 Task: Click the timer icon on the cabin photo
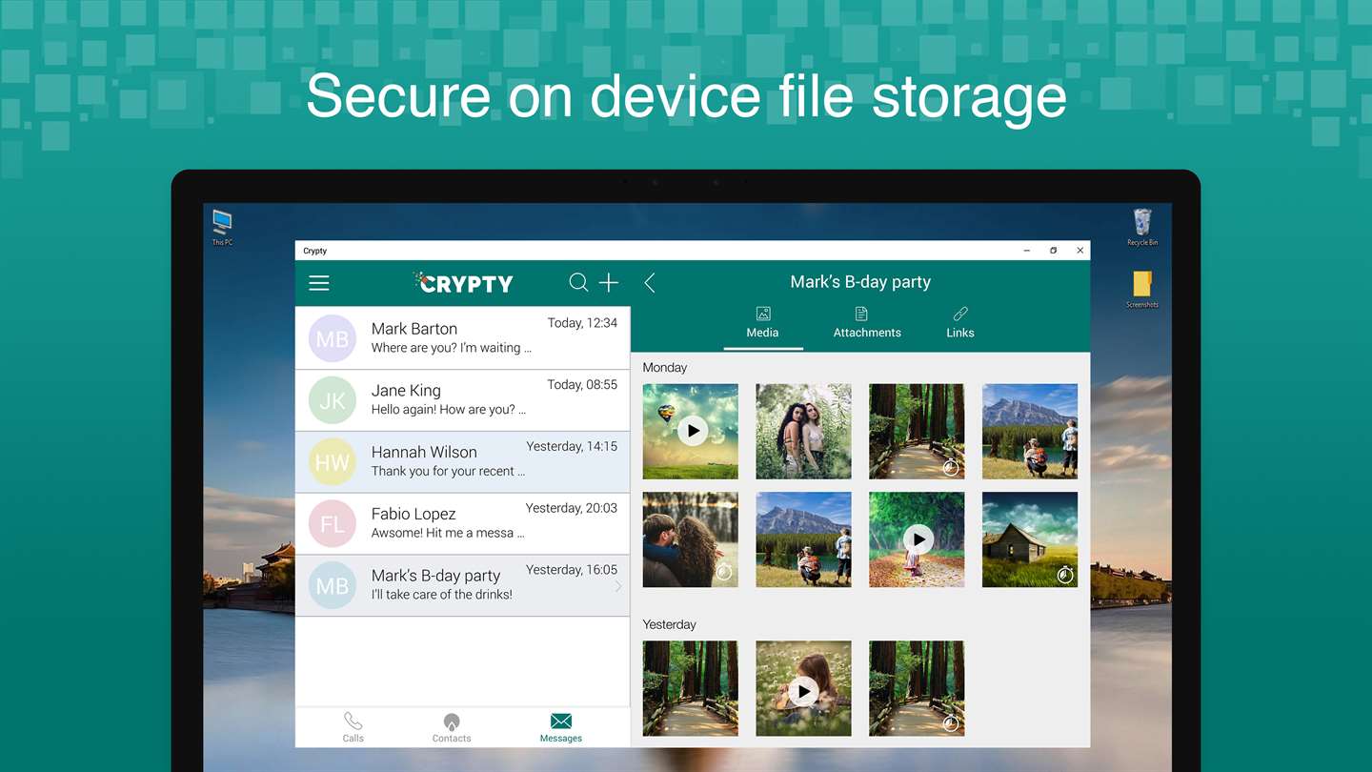(x=1065, y=574)
